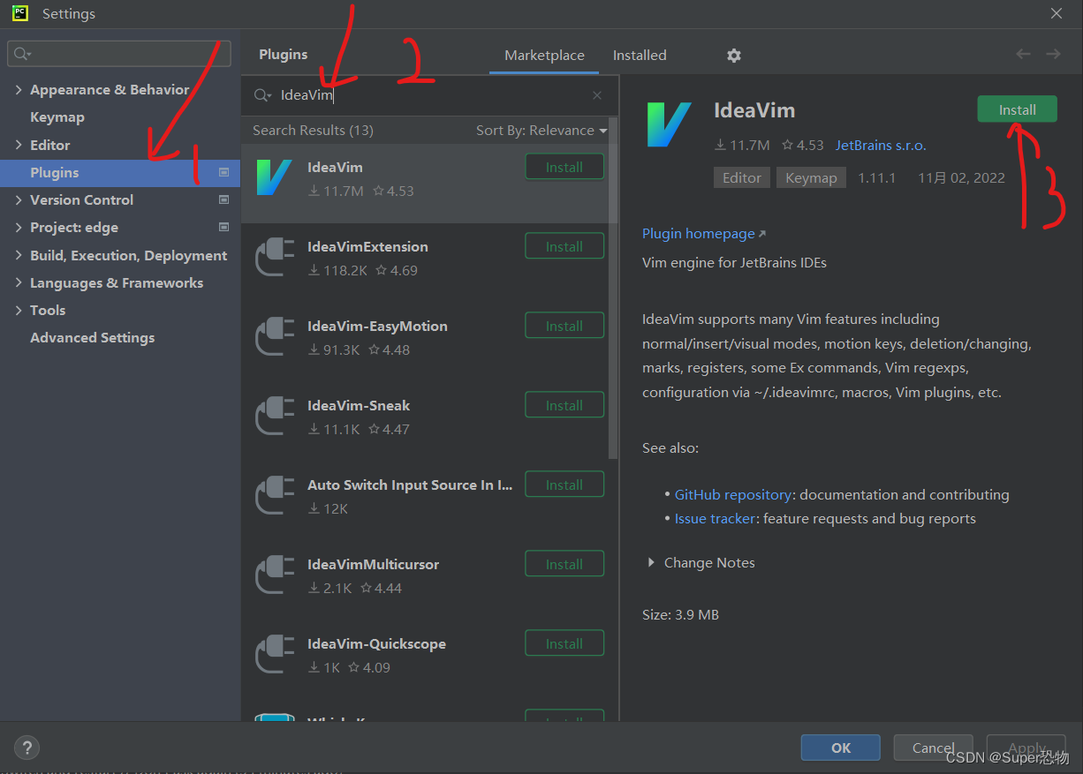Install the IdeaVim-EasyMotion plugin
1083x774 pixels.
point(564,326)
